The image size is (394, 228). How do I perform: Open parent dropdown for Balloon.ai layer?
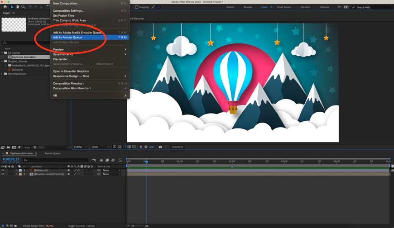pos(111,170)
